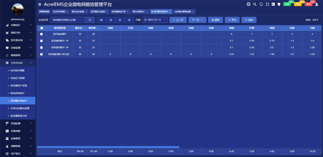Screen dimensions: 323x157
Task: Click the hamburger menu icon beside AcrelEMS title
Action: 40,5
